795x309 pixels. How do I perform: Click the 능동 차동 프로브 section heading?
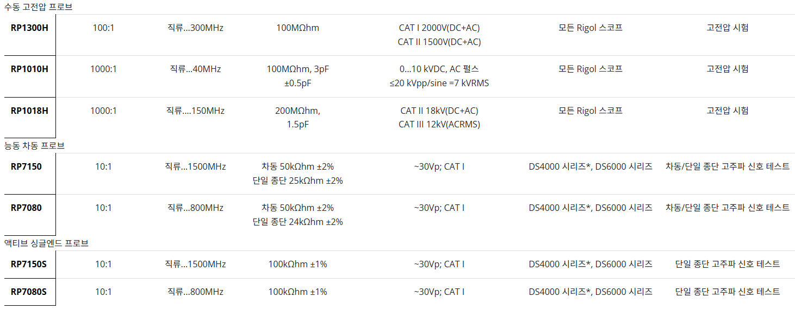(34, 146)
